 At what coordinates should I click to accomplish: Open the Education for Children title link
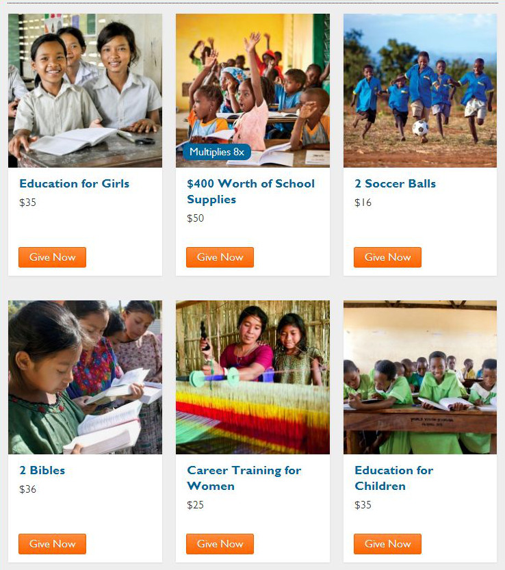click(x=393, y=478)
